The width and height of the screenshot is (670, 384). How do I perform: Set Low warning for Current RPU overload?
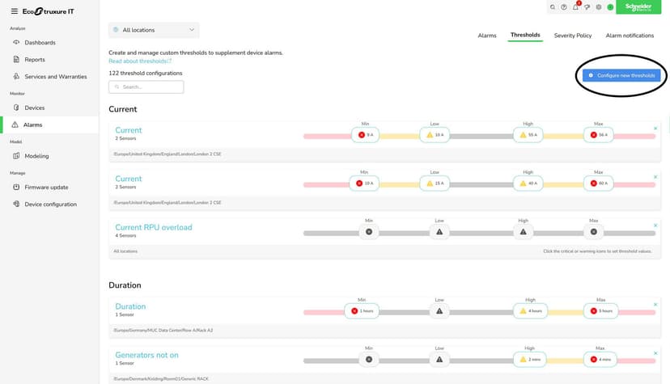point(439,232)
